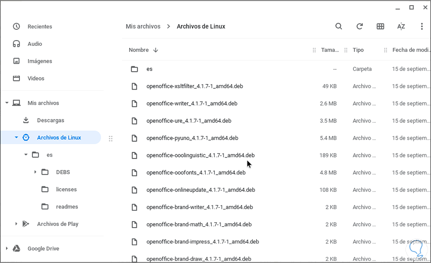Screen dimensions: 431x263
Task: Expand the DEBS folder arrow
Action: coord(35,172)
